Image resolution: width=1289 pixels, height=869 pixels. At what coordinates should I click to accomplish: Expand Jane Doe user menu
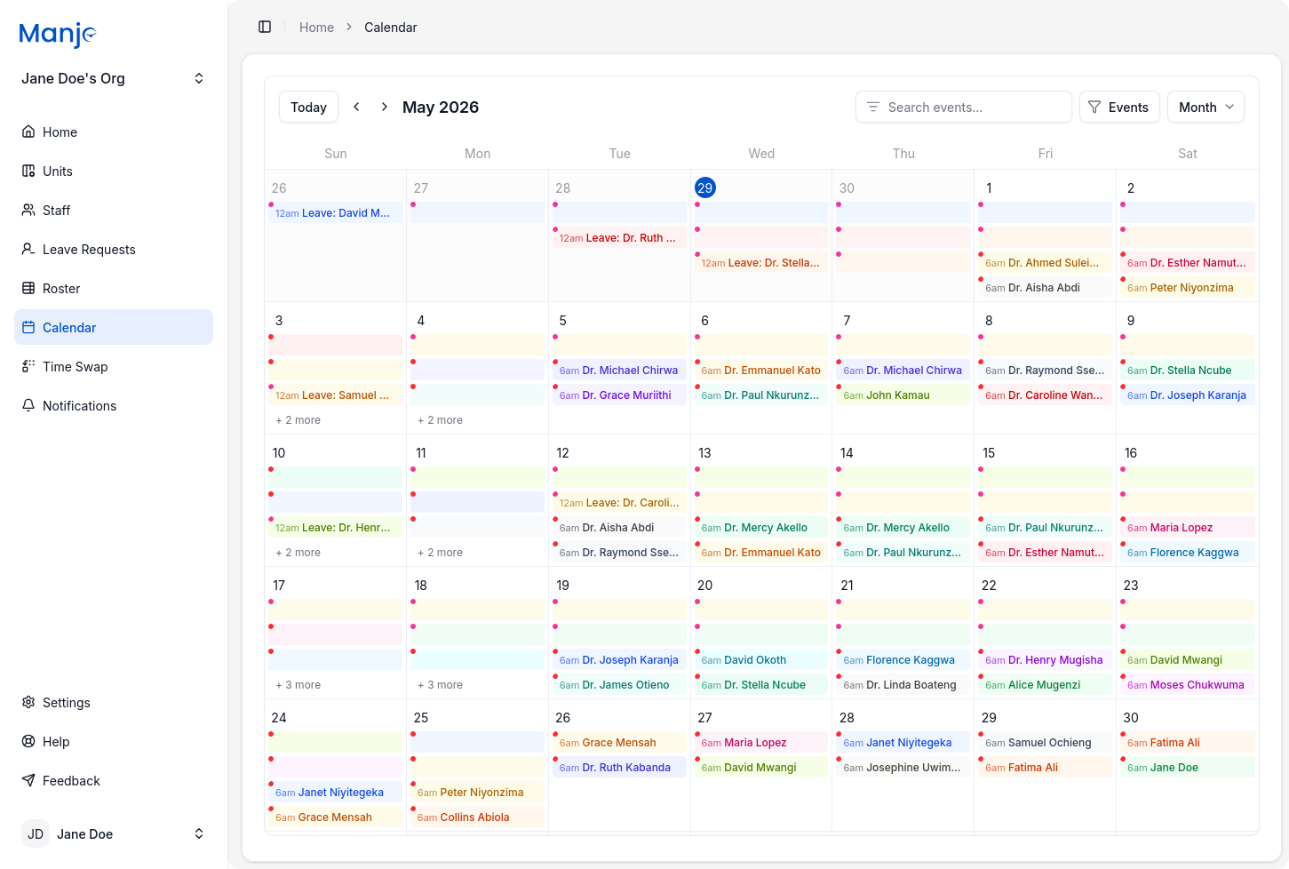[x=114, y=833]
